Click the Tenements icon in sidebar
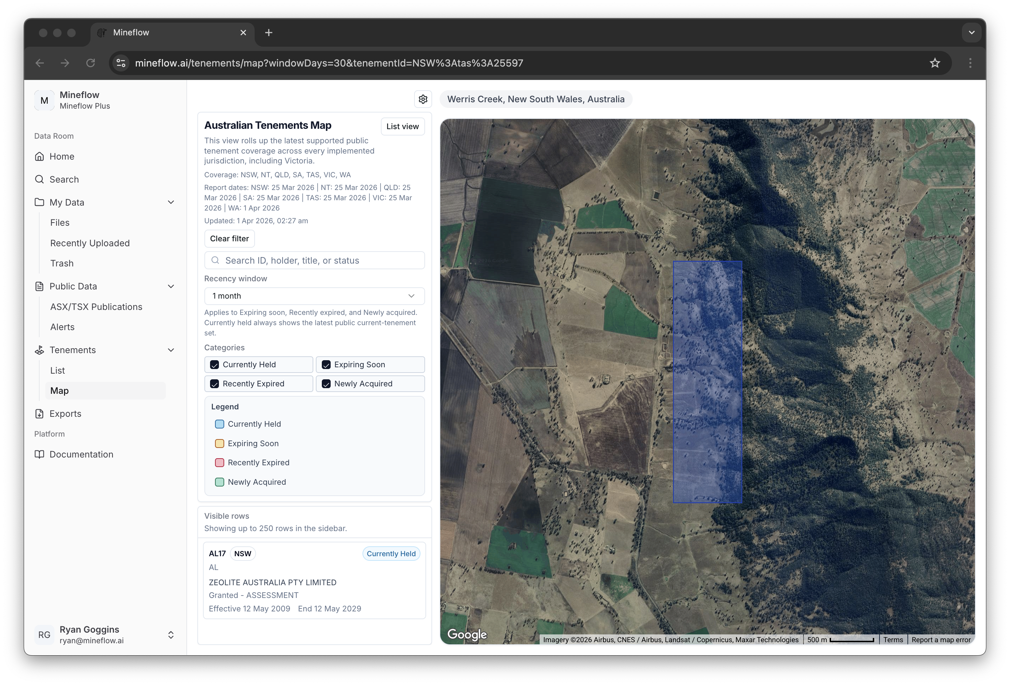Image resolution: width=1010 pixels, height=685 pixels. coord(40,350)
